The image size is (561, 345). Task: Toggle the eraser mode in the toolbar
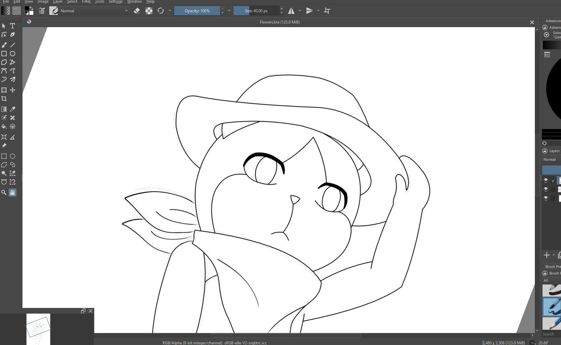[x=137, y=10]
